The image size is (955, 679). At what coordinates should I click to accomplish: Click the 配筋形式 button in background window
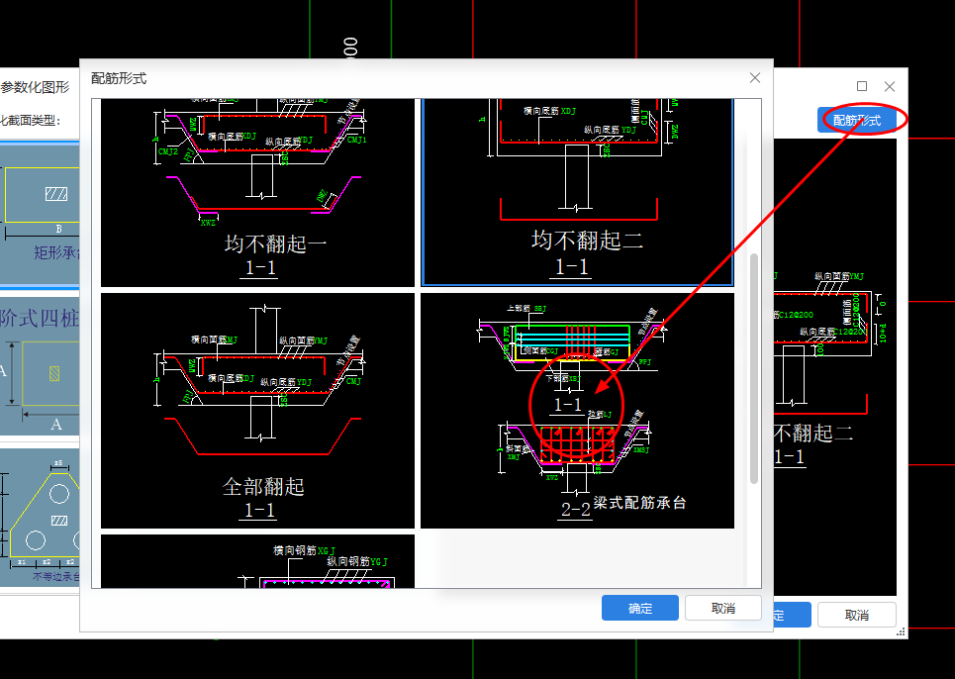(x=856, y=121)
